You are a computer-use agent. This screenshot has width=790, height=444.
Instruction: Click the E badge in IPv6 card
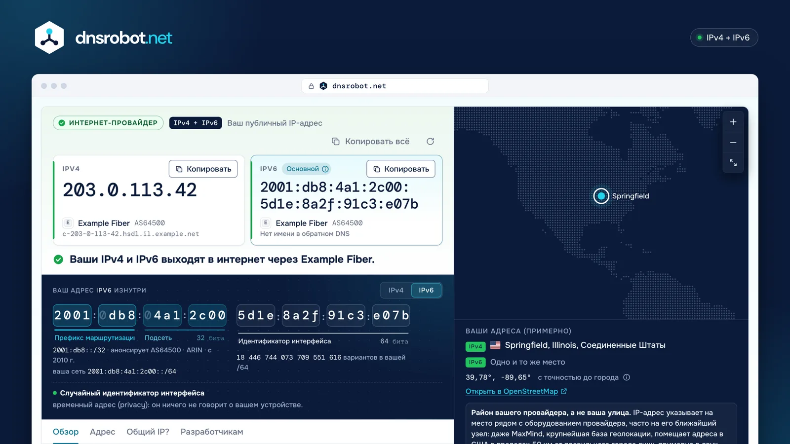[x=266, y=223]
